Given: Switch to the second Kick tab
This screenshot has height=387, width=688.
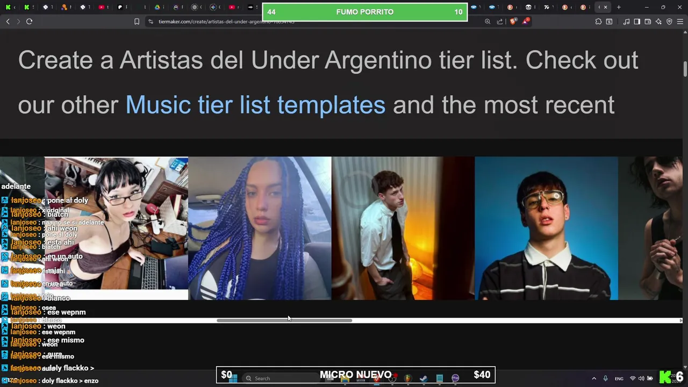Looking at the screenshot, I should click(x=27, y=7).
